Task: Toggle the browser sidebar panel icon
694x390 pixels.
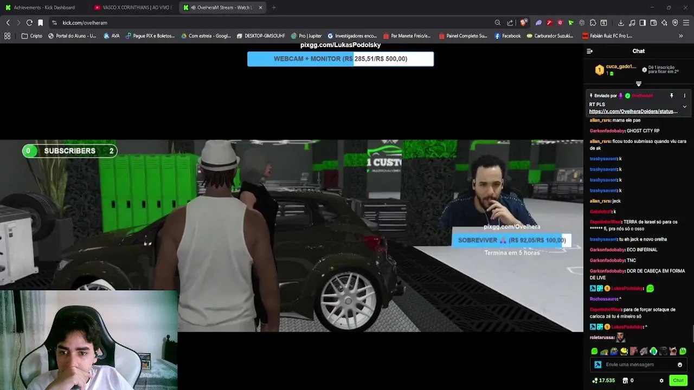Action: click(642, 23)
